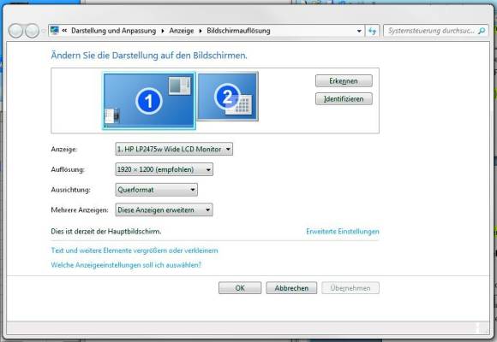497x342 pixels.
Task: Click the magnifier icon in search box
Action: coord(482,31)
